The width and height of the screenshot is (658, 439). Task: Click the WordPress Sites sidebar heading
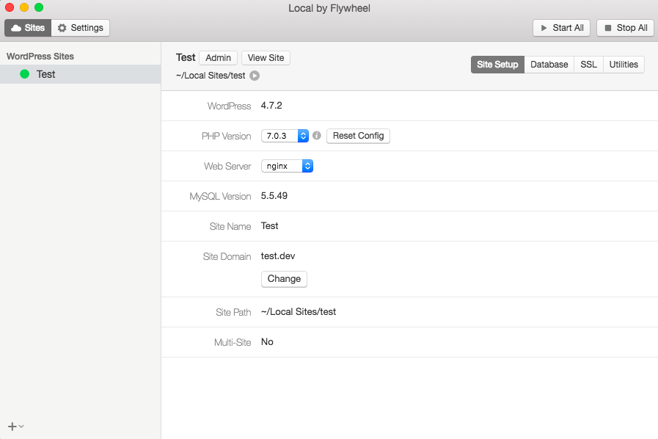[40, 57]
